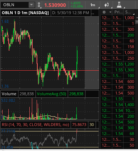Select the trade row with size 60

pos(118,41)
